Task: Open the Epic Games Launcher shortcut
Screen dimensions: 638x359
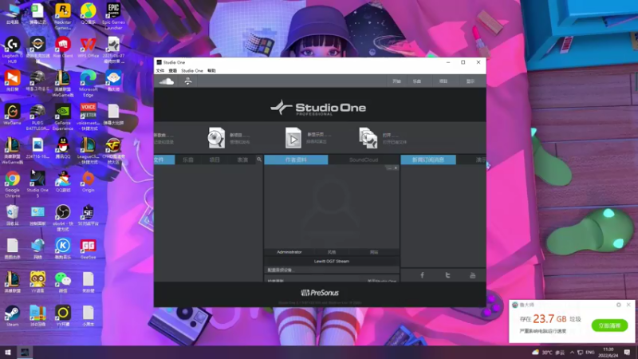Action: (113, 15)
